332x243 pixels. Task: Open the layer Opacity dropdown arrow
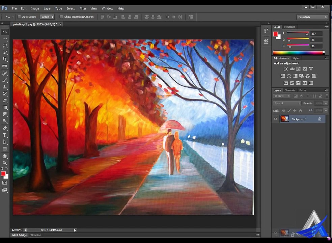click(326, 103)
